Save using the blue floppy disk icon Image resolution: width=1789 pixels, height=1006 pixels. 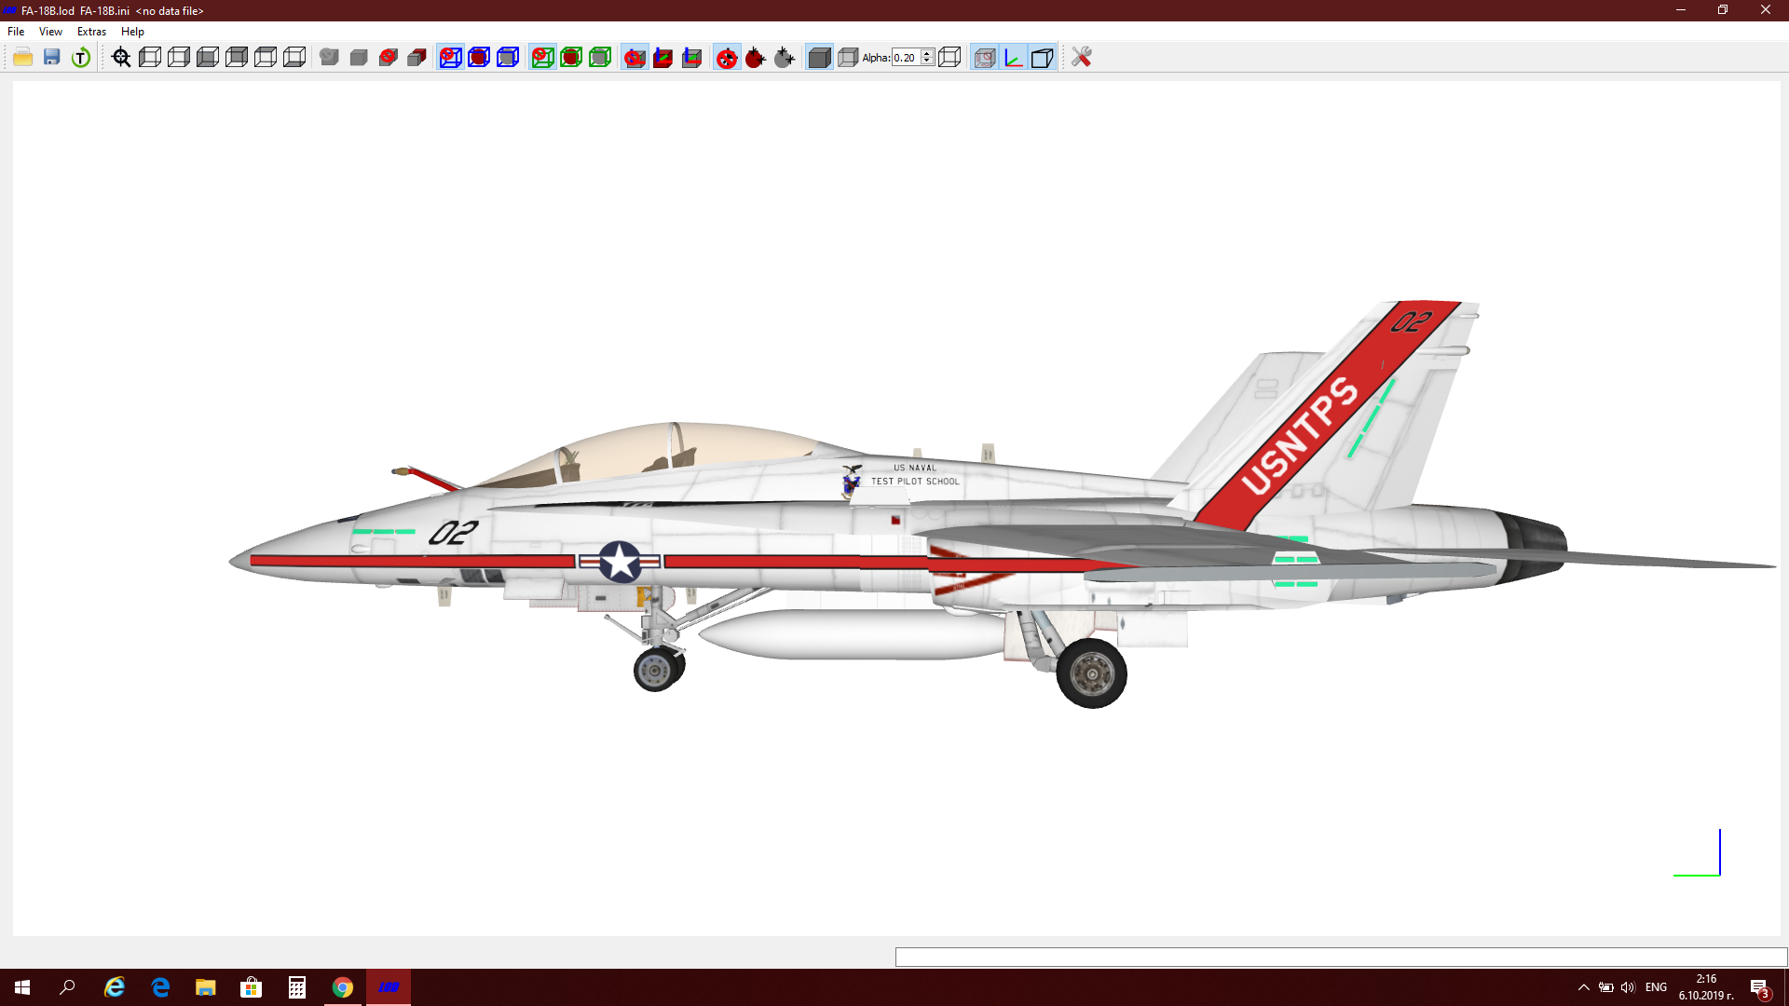point(52,58)
